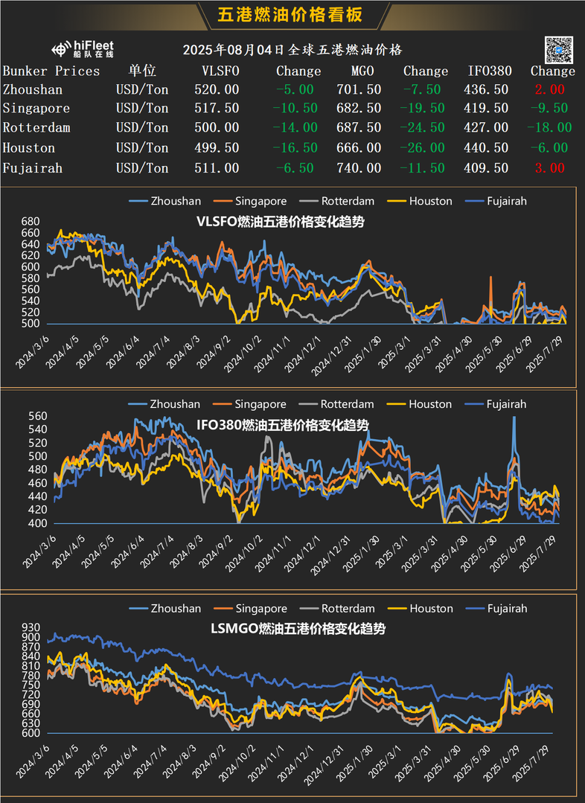Click the 2025年08月04日 date heading
The width and height of the screenshot is (585, 803).
click(x=292, y=50)
